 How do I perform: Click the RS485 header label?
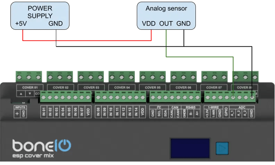tap(190, 107)
